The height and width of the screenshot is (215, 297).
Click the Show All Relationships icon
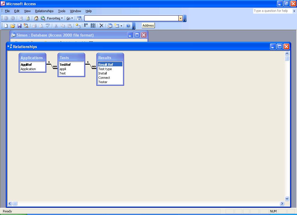point(93,26)
